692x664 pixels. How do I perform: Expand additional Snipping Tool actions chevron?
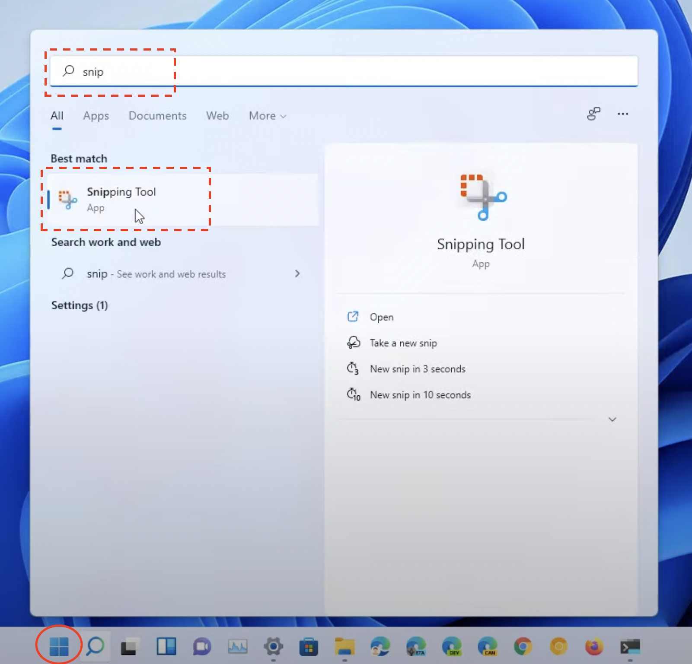(x=612, y=419)
